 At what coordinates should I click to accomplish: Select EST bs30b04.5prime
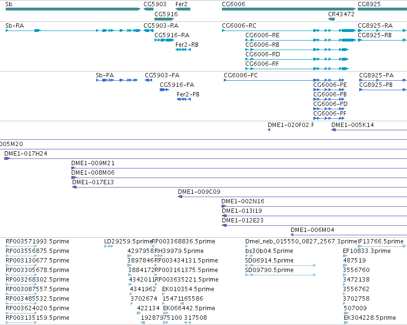(x=269, y=252)
